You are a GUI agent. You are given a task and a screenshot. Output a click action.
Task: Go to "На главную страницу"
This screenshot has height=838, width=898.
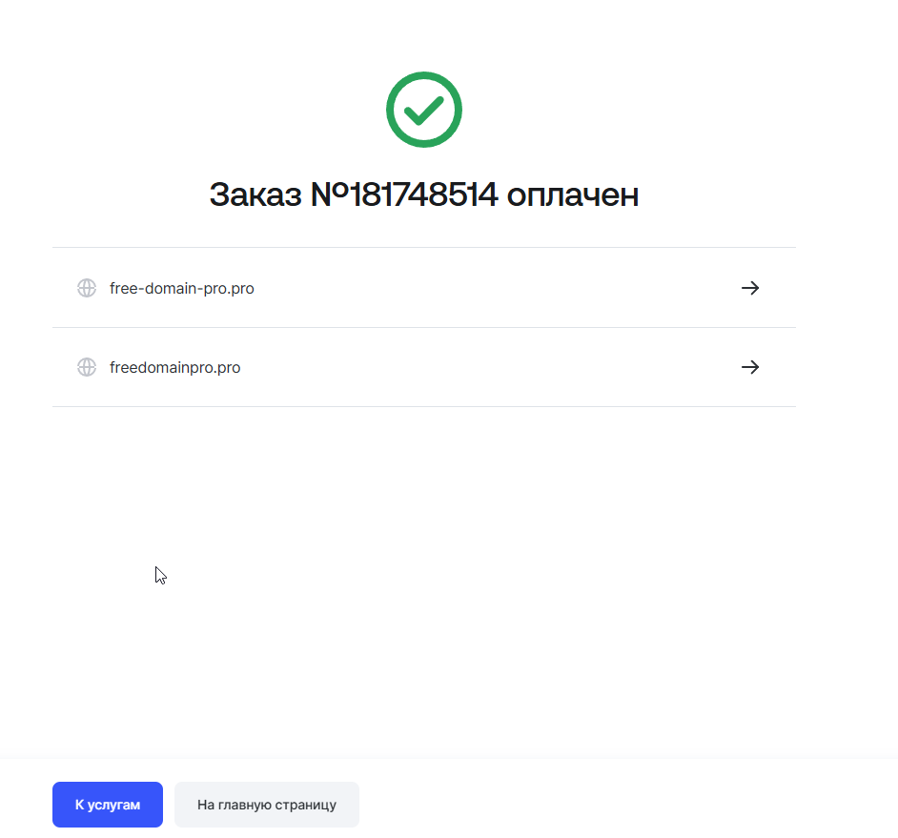click(267, 805)
